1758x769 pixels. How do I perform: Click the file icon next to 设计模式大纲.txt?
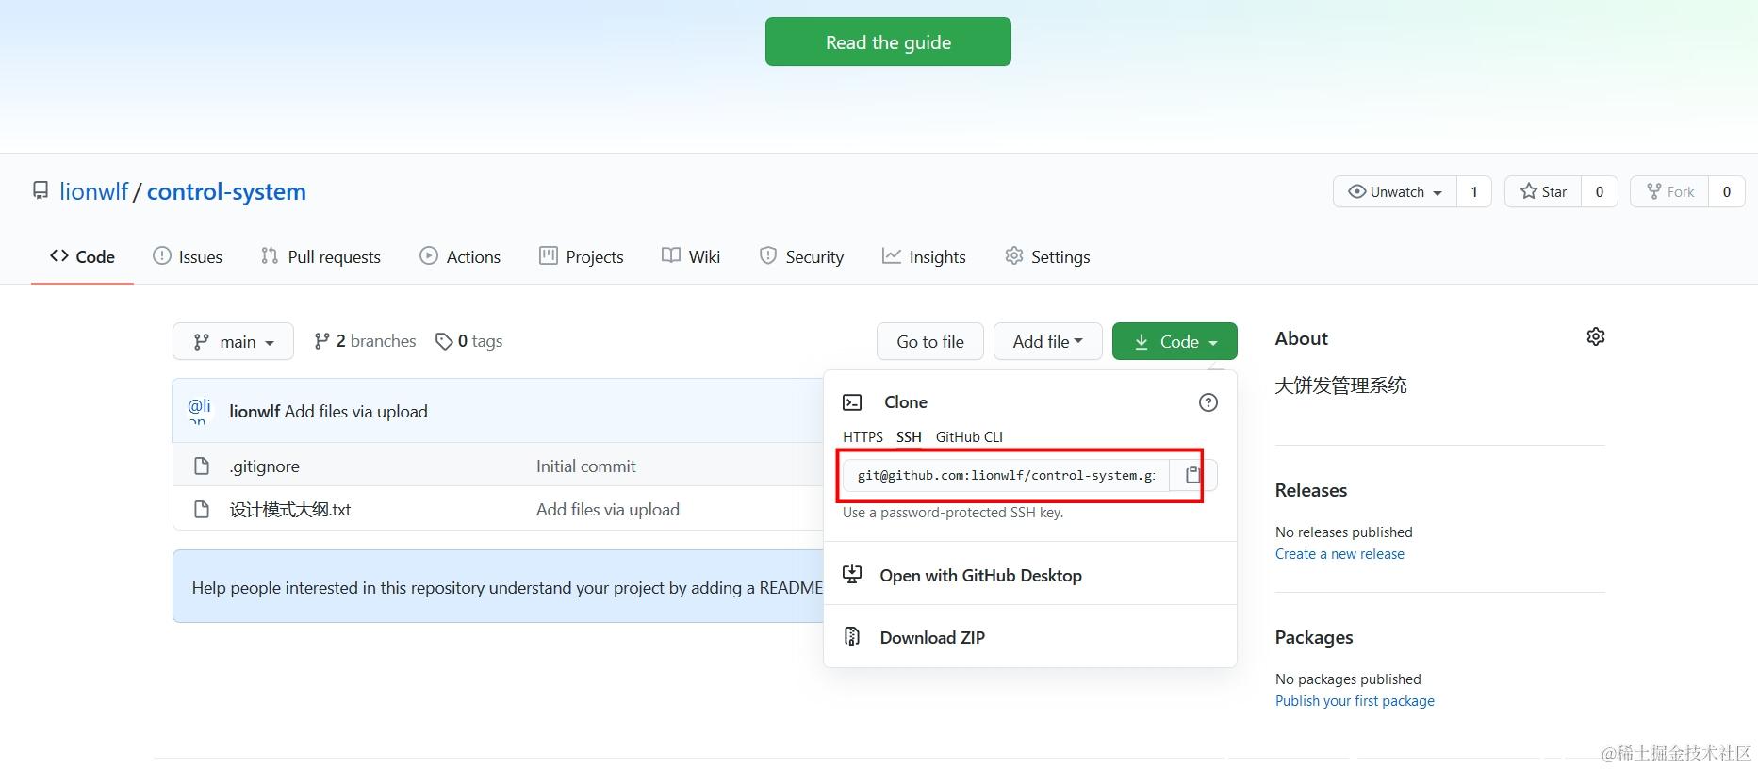tap(201, 509)
